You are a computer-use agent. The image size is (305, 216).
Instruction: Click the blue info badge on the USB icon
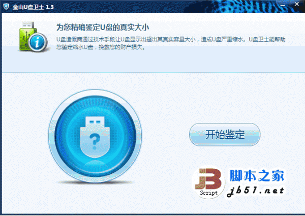[x=37, y=42]
